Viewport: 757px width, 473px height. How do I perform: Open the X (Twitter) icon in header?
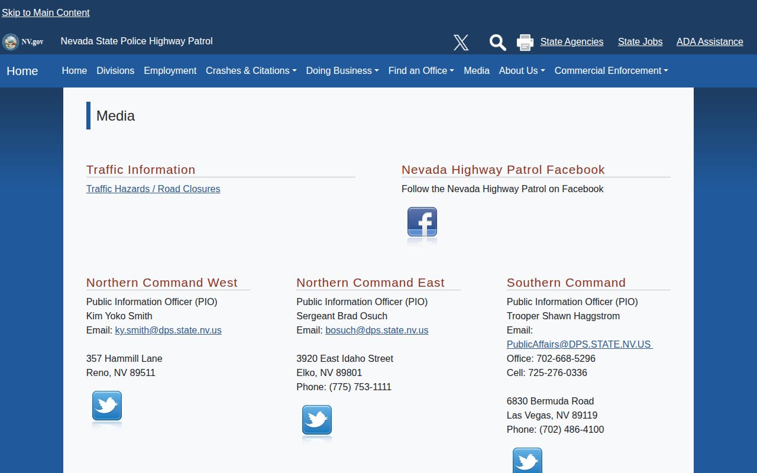pyautogui.click(x=461, y=42)
